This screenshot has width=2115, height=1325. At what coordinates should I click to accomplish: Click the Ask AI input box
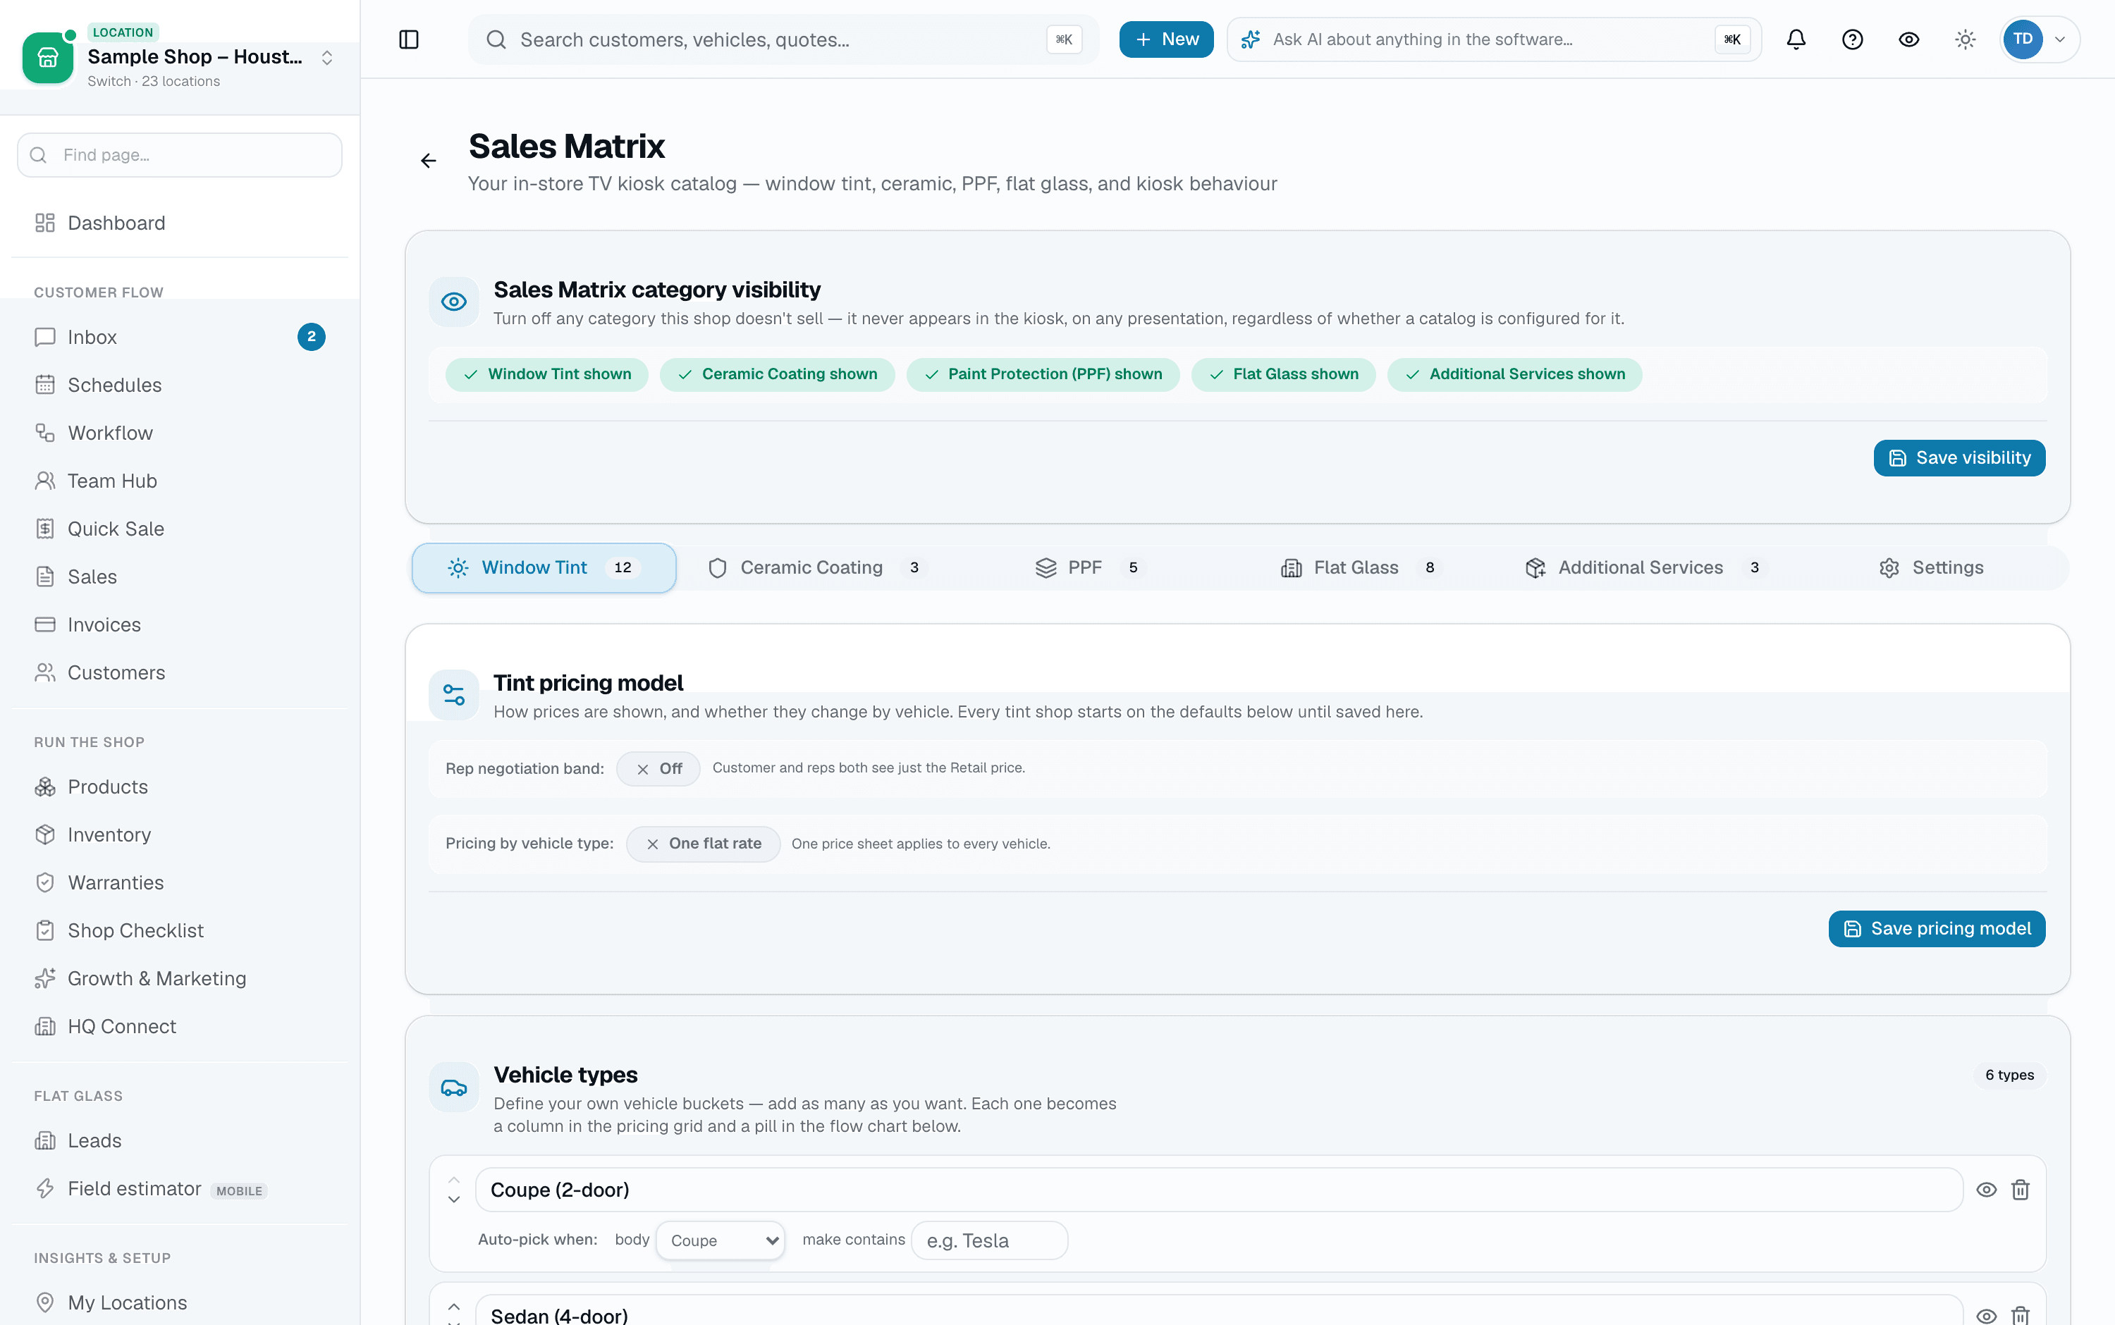pyautogui.click(x=1494, y=39)
